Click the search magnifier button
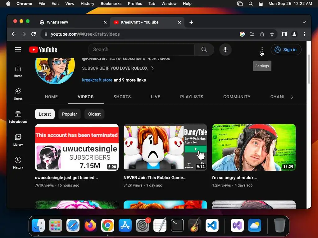Image resolution: width=318 pixels, height=238 pixels. [x=204, y=50]
